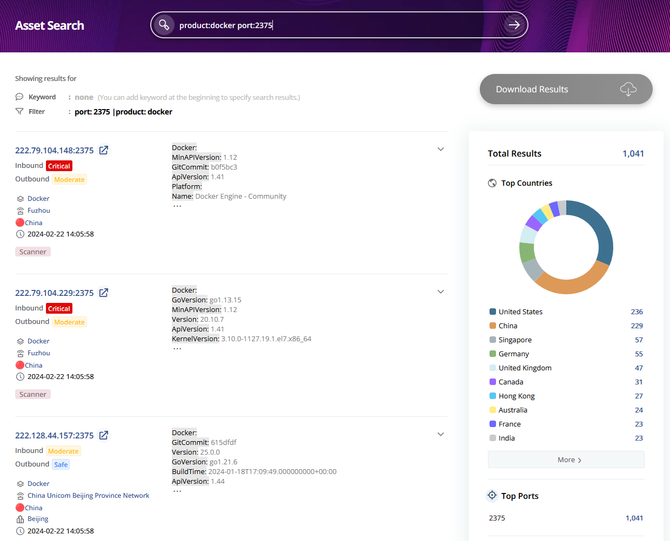Click Scanner tag on 222.79.104.148 result
Viewport: 670px width, 541px height.
[33, 252]
